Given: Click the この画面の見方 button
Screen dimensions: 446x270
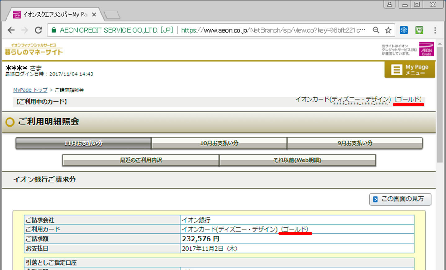Looking at the screenshot, I should [x=400, y=199].
